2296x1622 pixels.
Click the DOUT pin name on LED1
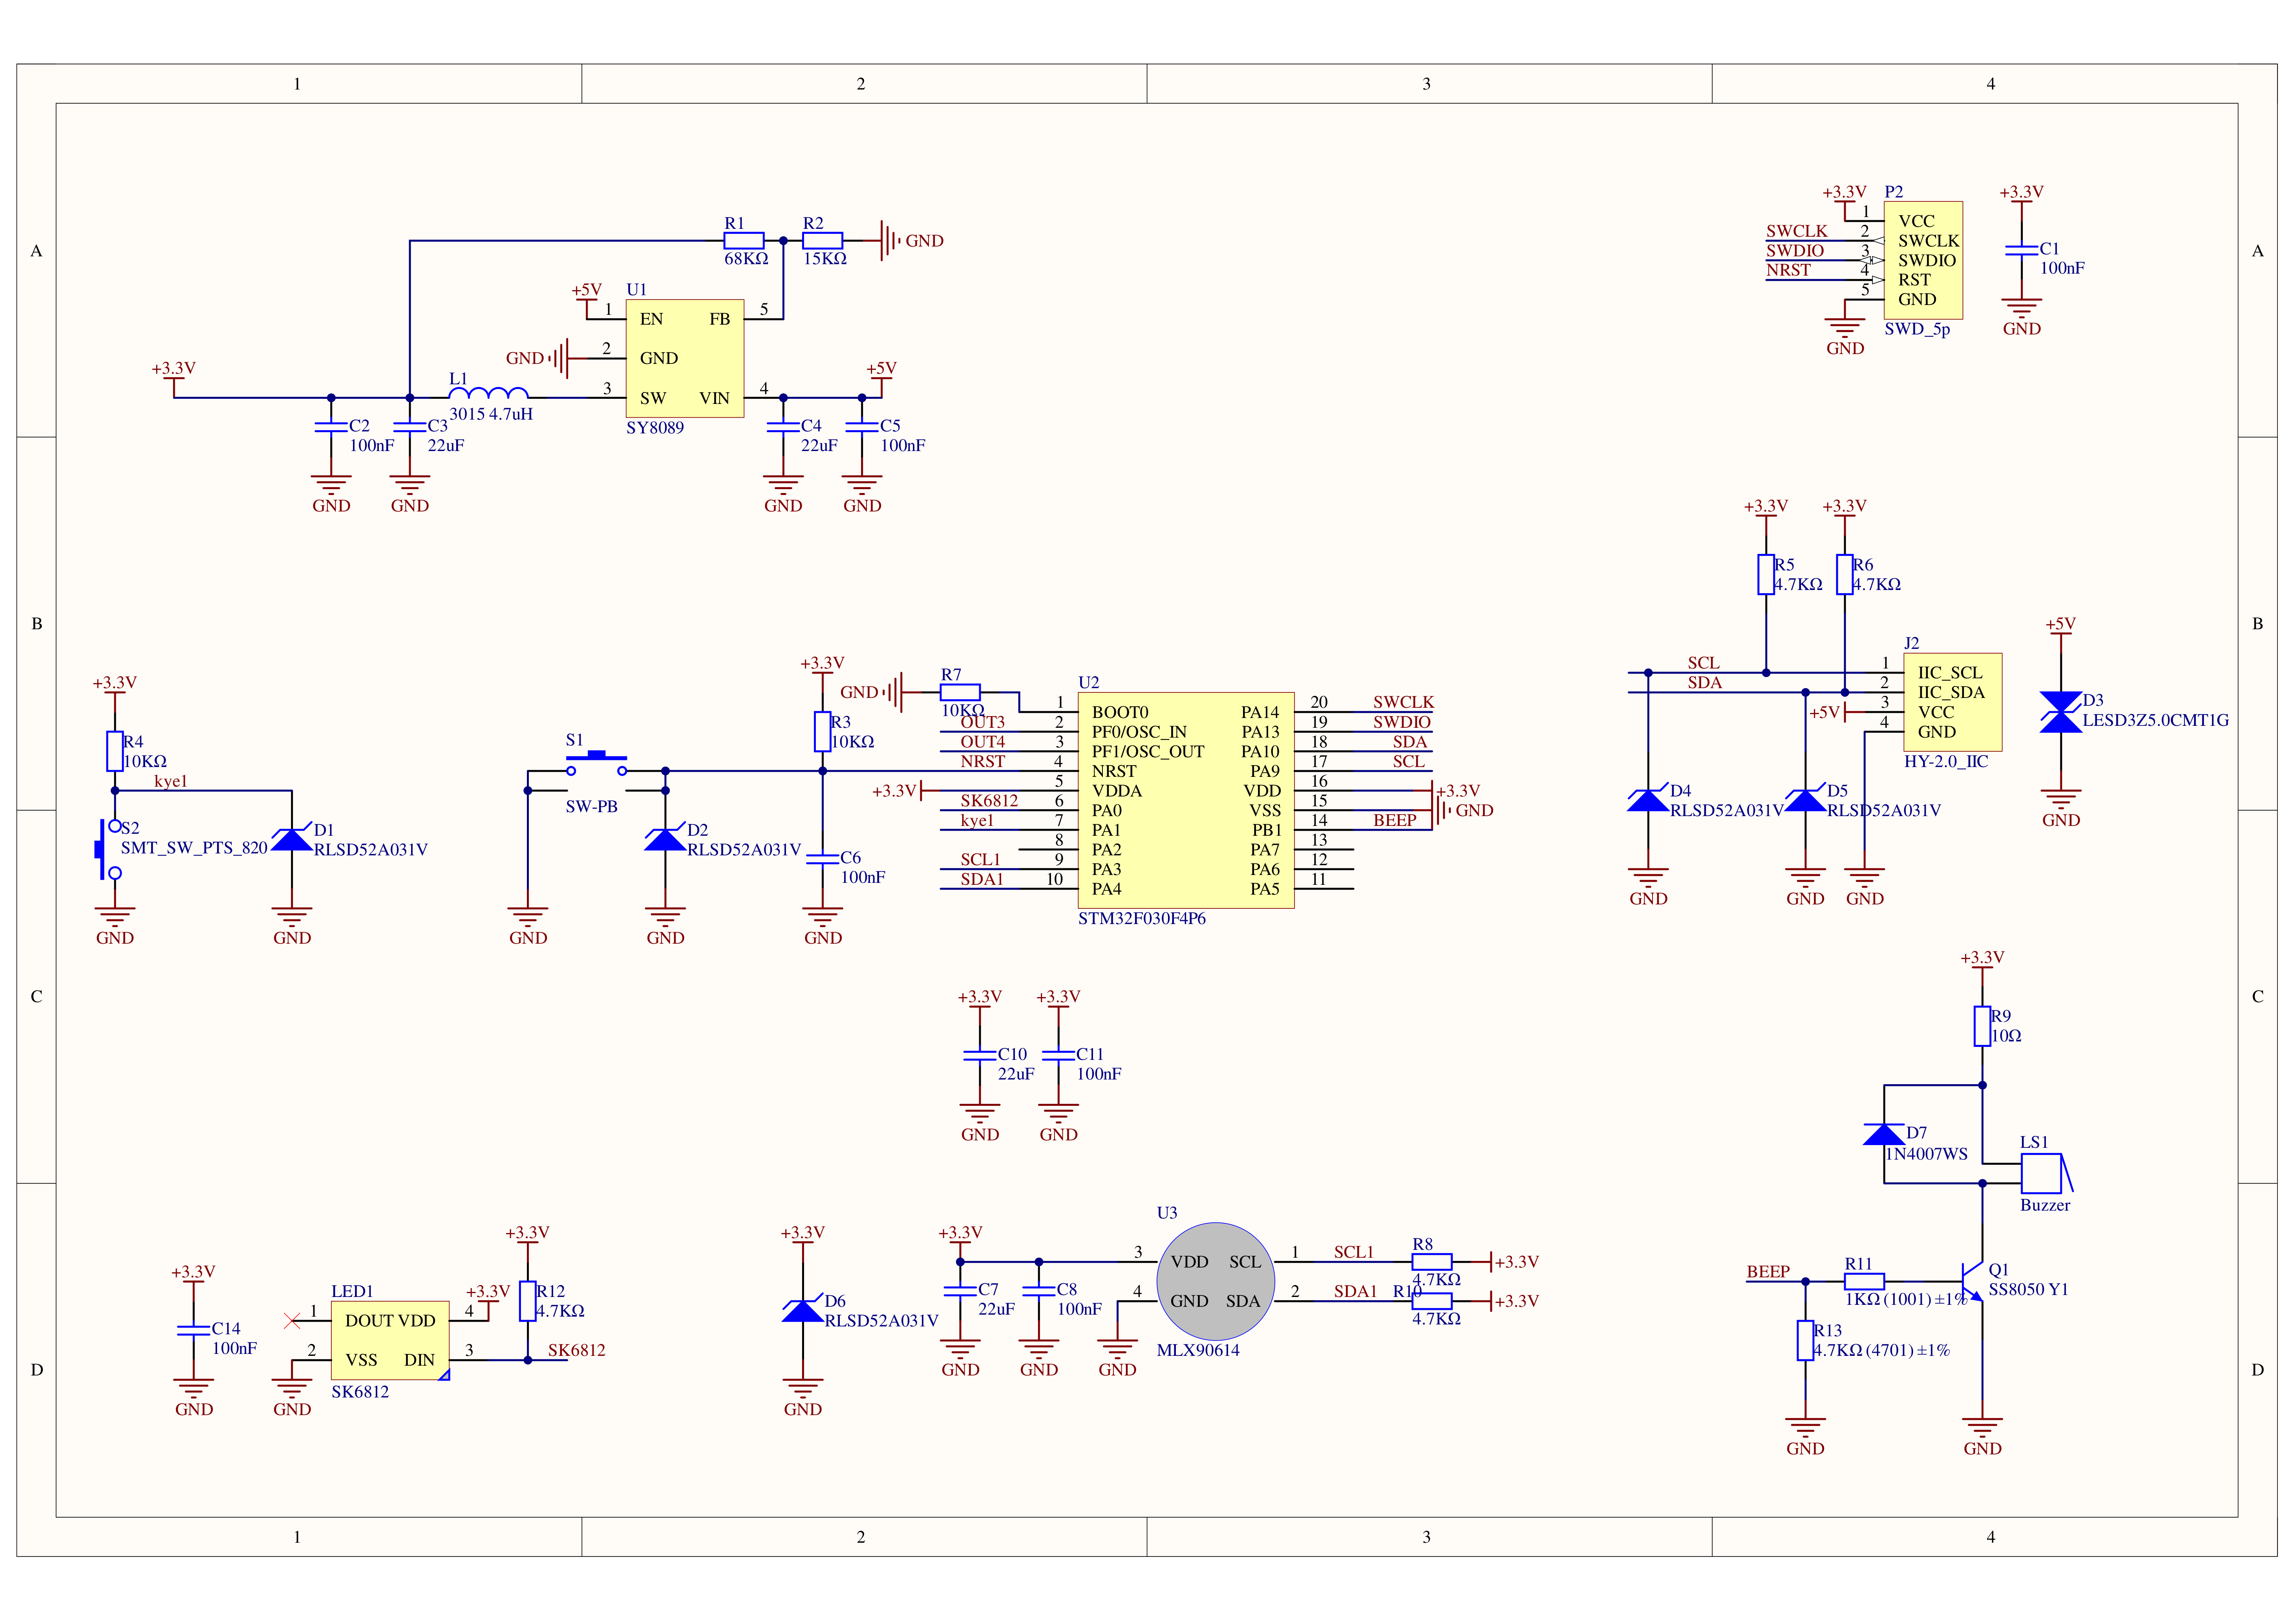tap(369, 1320)
